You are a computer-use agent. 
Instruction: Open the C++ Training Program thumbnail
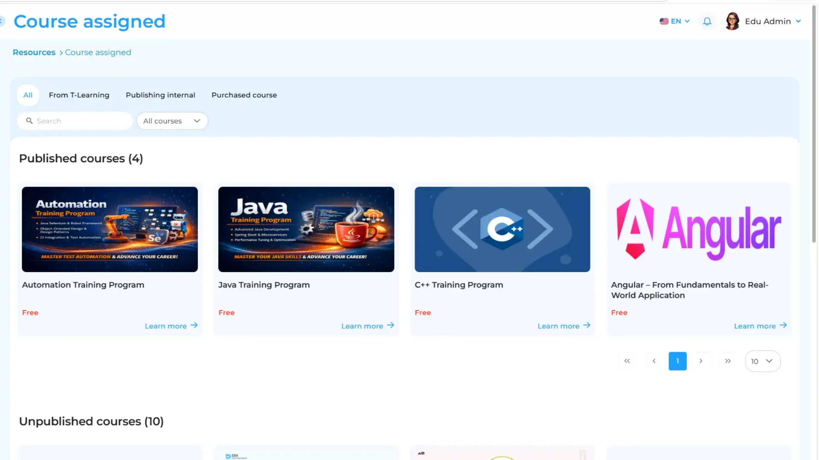tap(502, 229)
